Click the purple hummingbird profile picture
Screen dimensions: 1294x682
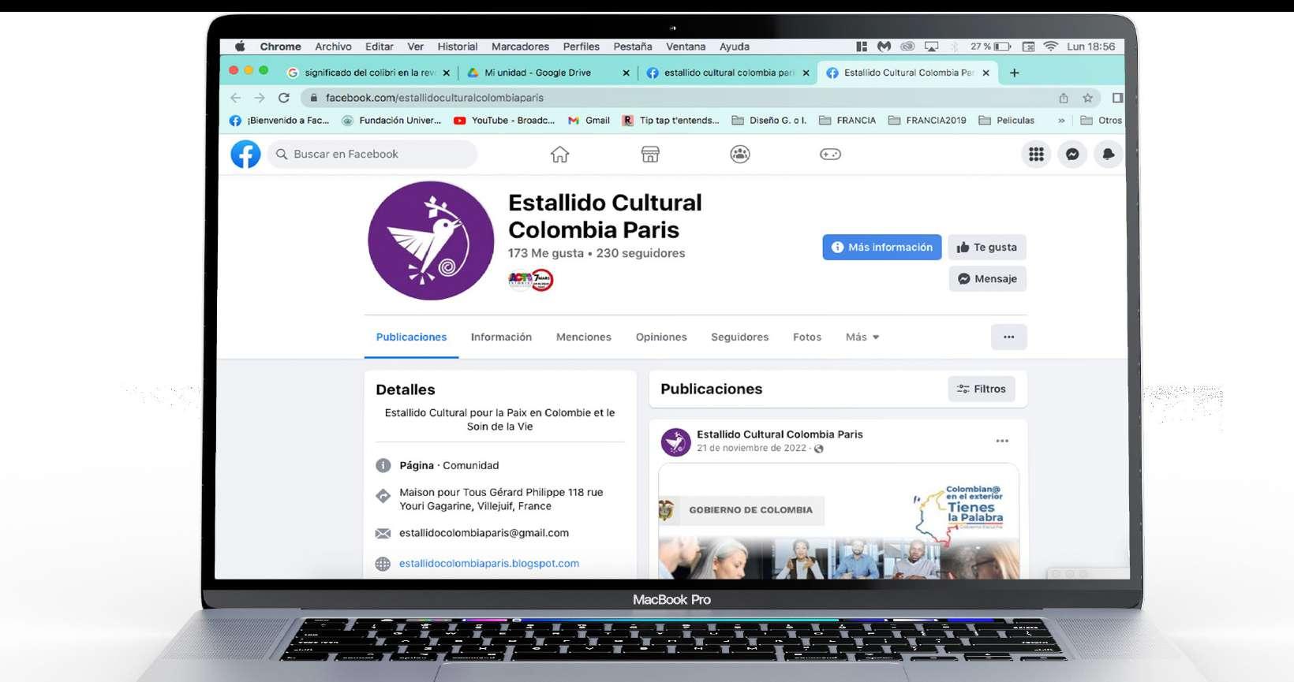(431, 240)
